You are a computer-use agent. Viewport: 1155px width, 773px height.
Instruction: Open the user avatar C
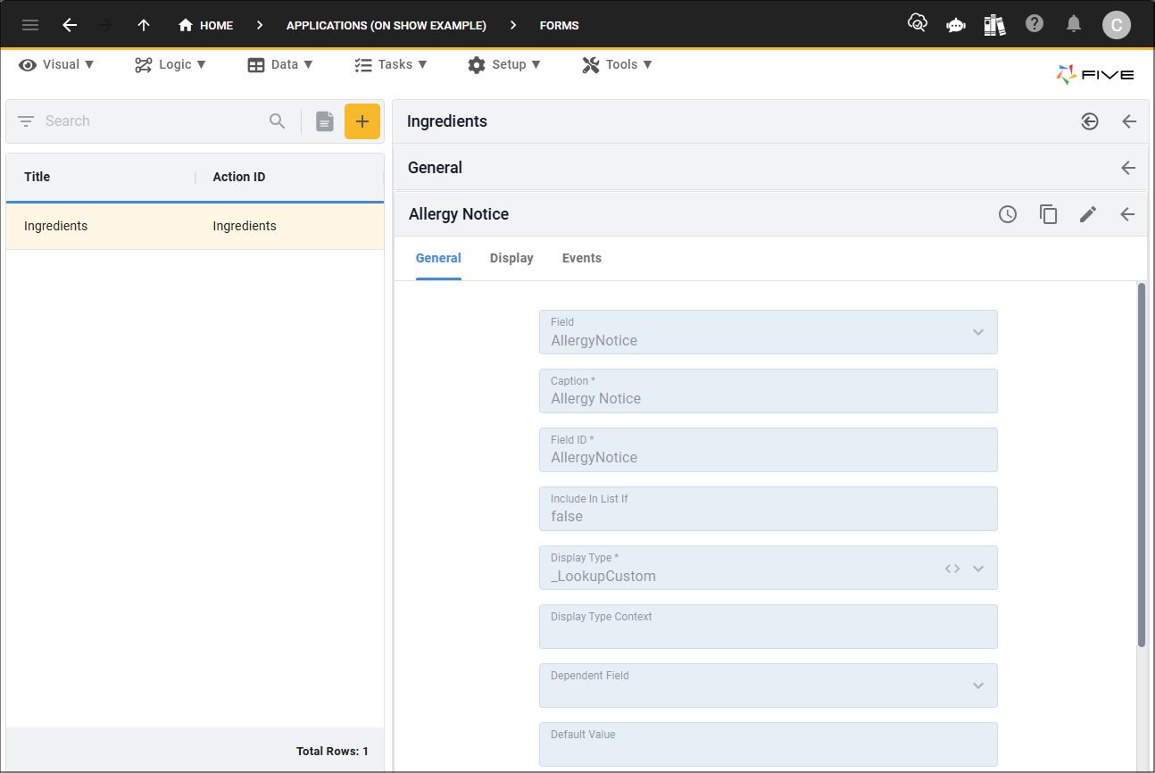(1117, 25)
